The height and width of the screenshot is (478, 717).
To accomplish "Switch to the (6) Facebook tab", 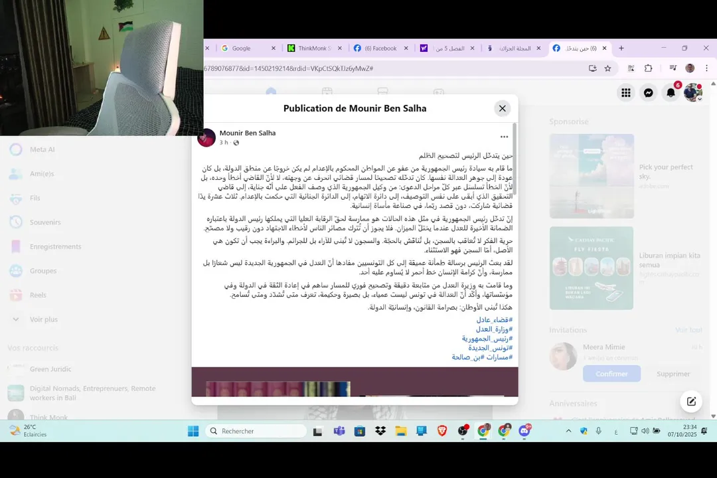I will [x=380, y=48].
